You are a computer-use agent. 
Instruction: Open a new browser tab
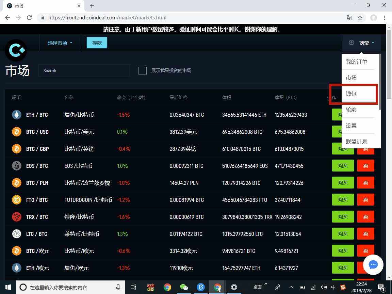point(92,6)
